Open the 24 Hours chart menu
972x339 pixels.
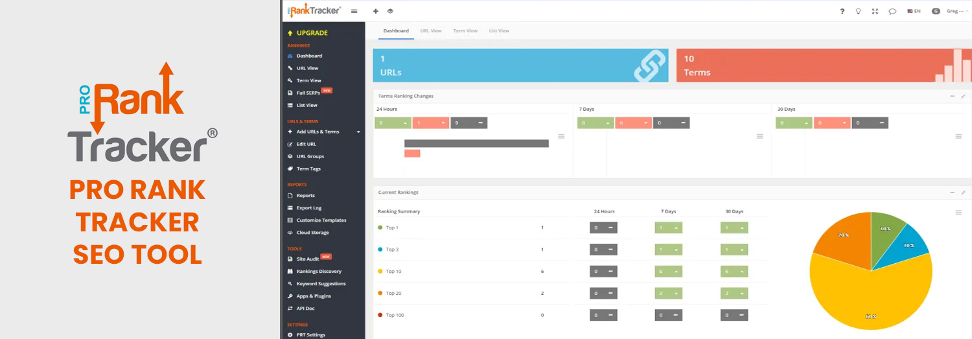561,136
